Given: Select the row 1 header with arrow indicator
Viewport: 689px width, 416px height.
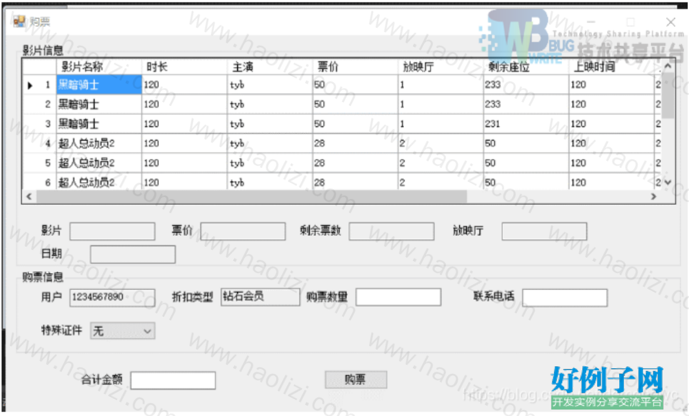Looking at the screenshot, I should point(39,85).
